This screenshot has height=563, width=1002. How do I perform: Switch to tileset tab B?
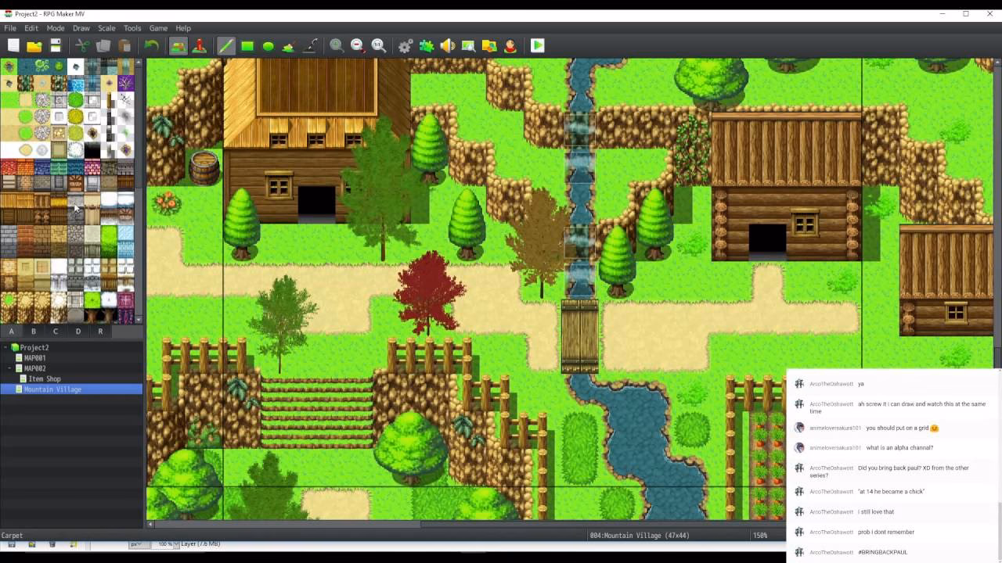click(34, 332)
